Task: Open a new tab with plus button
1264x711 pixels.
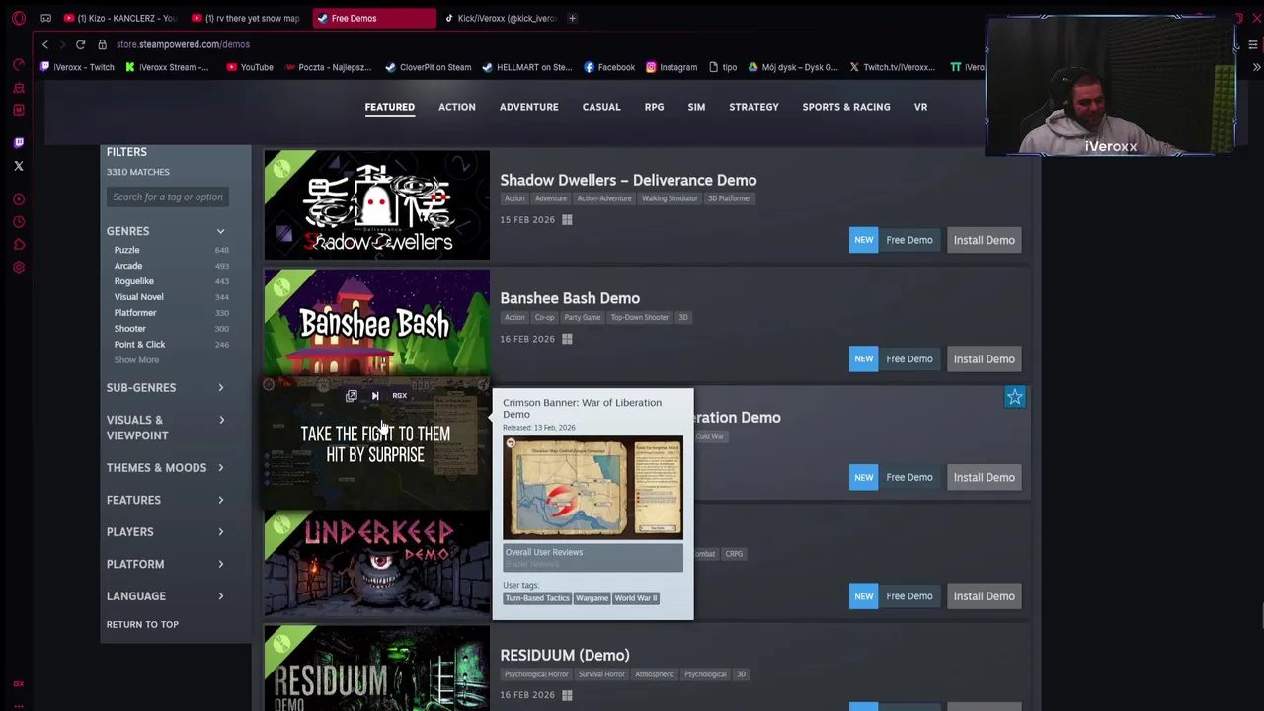Action: click(x=572, y=18)
